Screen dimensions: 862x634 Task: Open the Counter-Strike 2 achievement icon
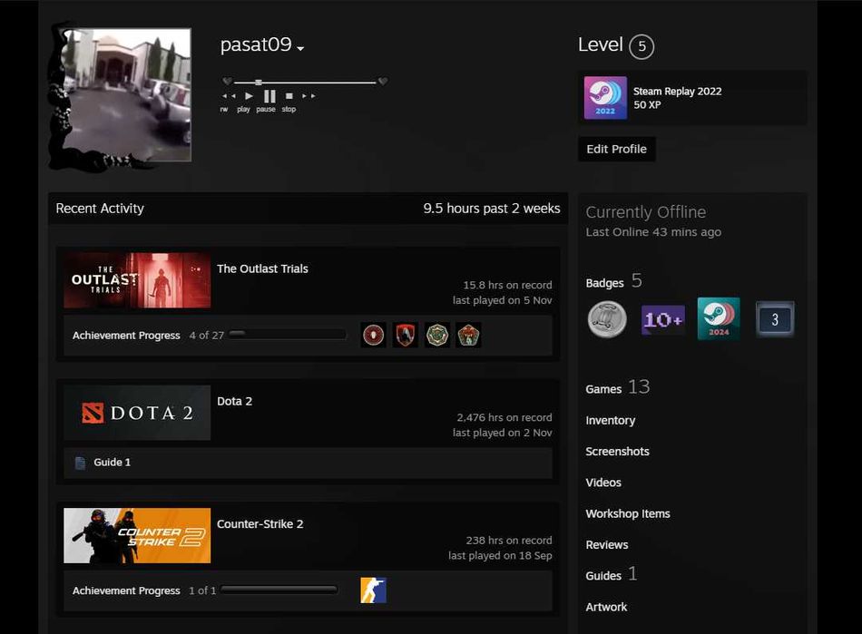pyautogui.click(x=373, y=590)
